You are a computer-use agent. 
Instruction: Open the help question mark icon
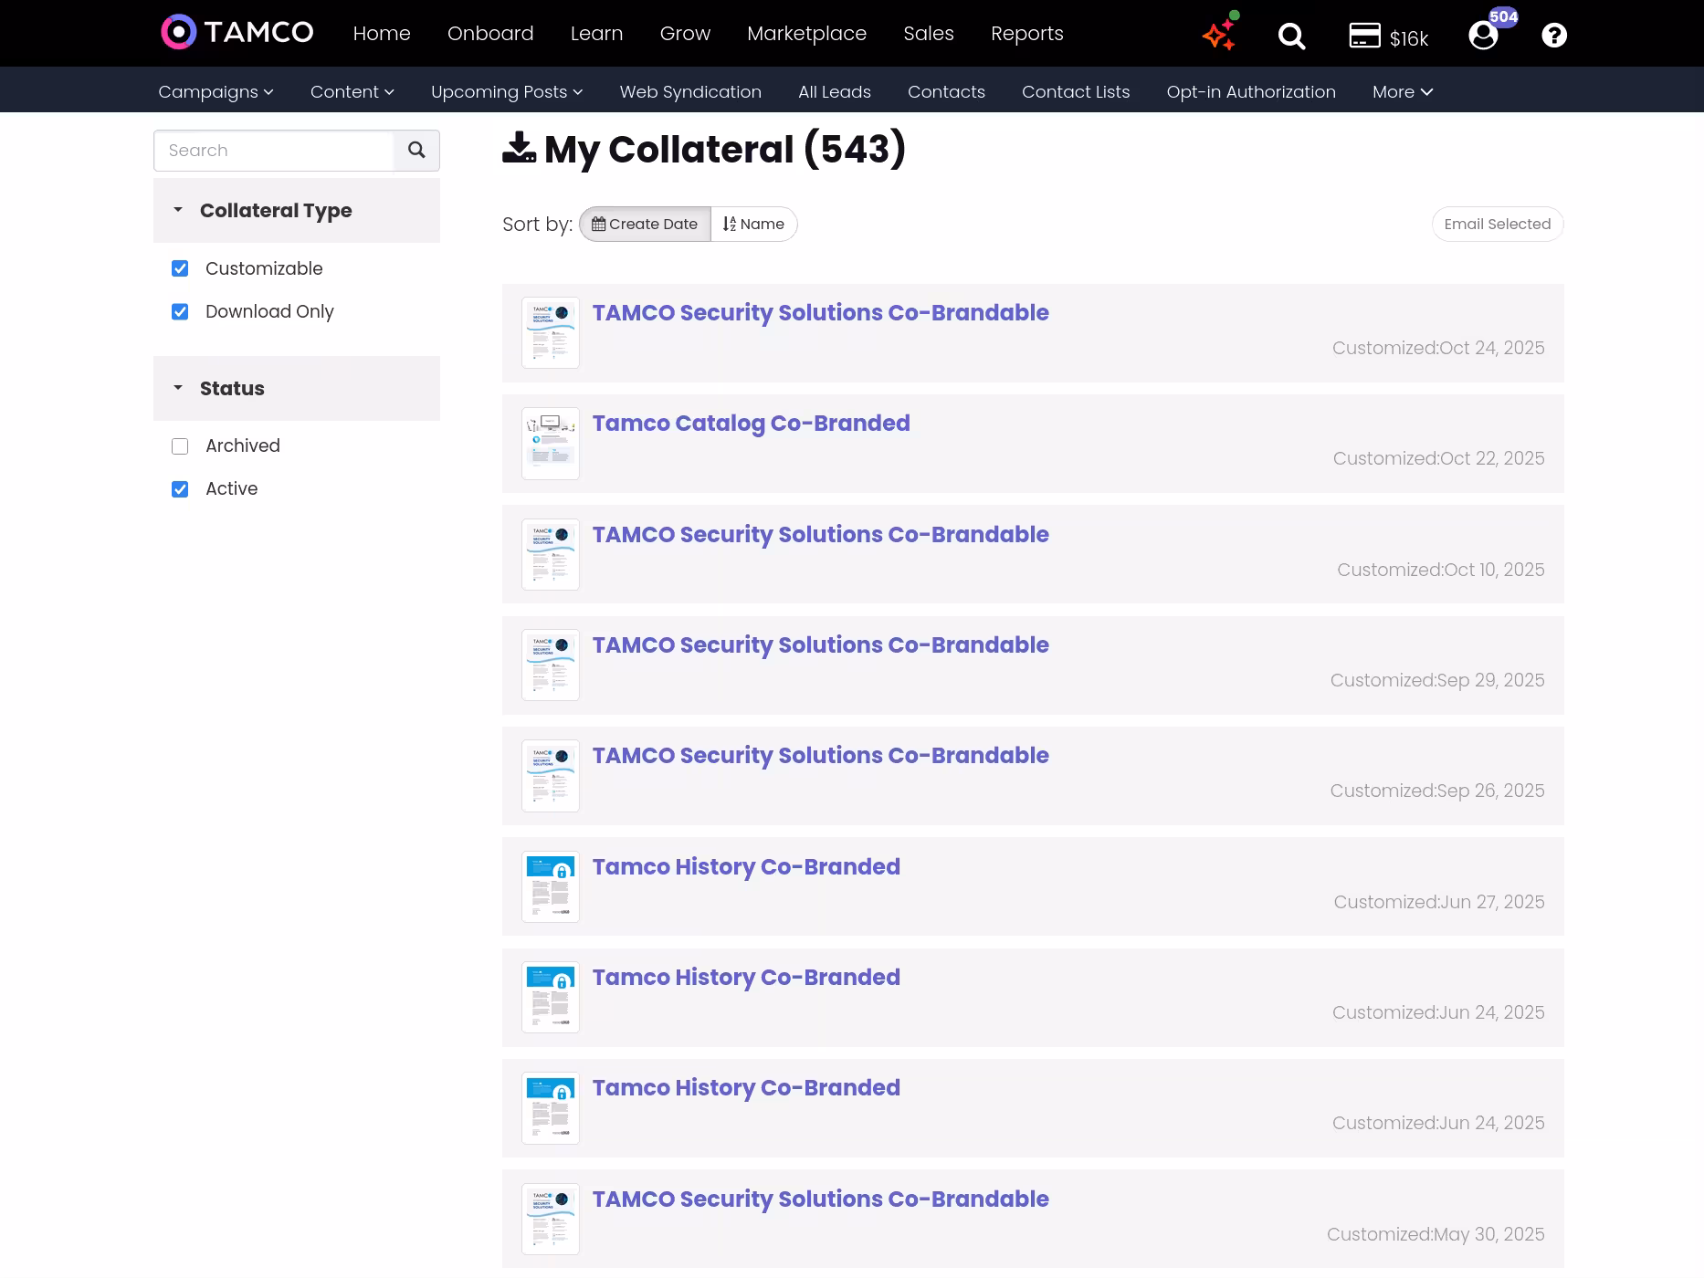point(1553,36)
